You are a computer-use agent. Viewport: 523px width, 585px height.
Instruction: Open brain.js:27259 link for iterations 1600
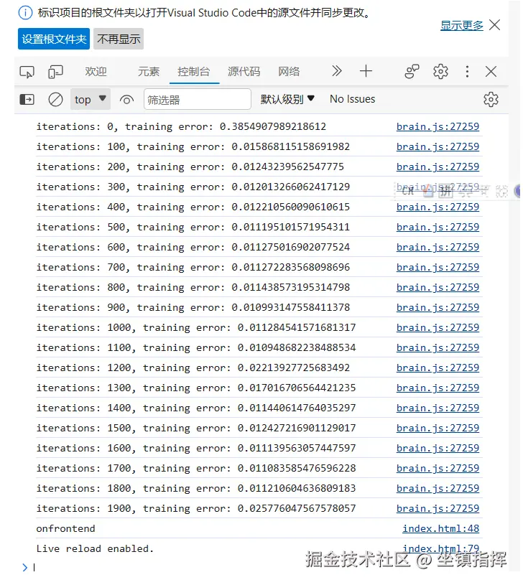pos(438,449)
